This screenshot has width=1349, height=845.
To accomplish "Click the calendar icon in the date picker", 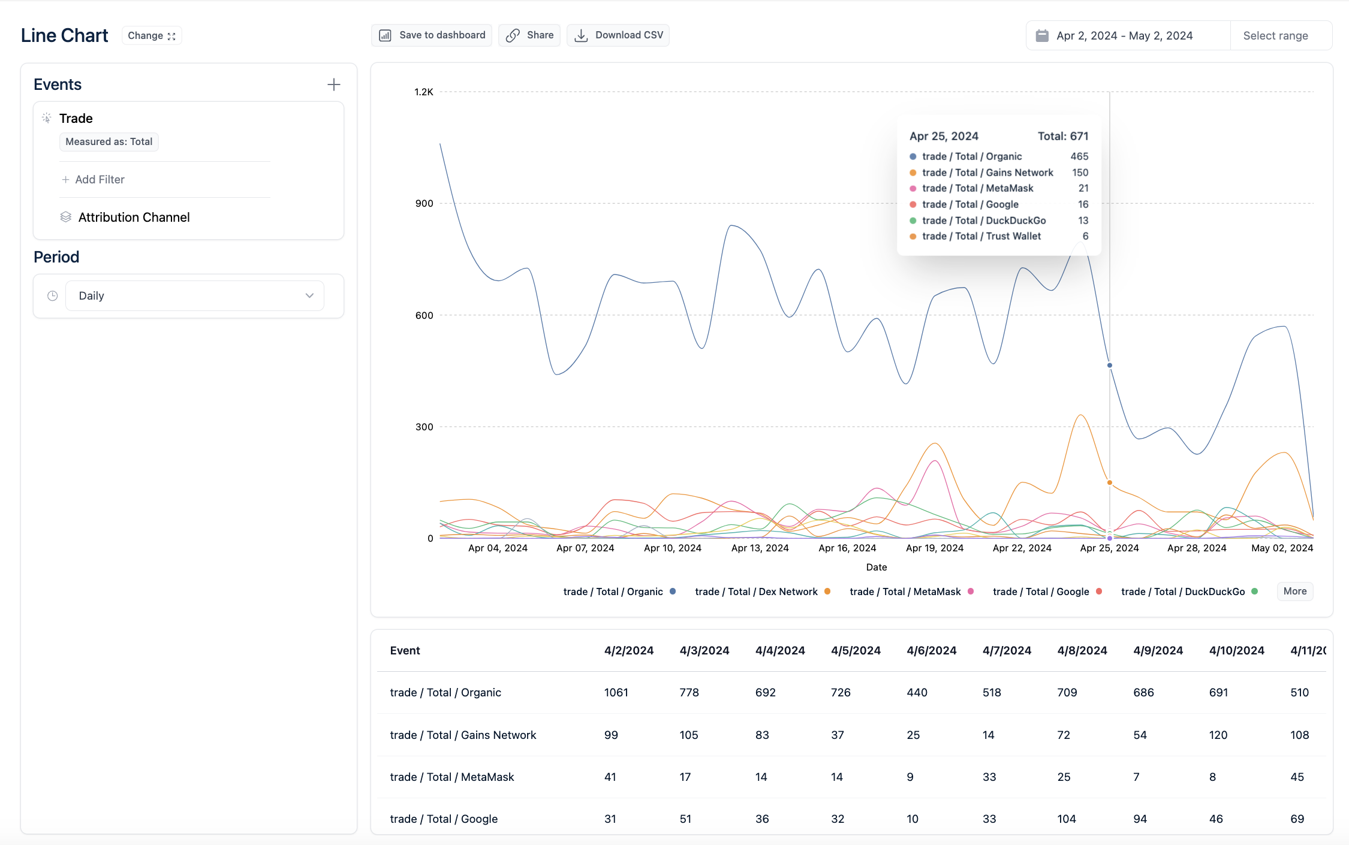I will (x=1042, y=35).
